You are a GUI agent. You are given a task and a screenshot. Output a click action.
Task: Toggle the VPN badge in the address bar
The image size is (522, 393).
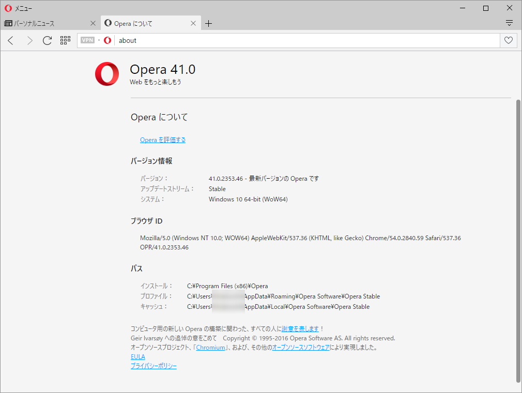click(x=87, y=40)
